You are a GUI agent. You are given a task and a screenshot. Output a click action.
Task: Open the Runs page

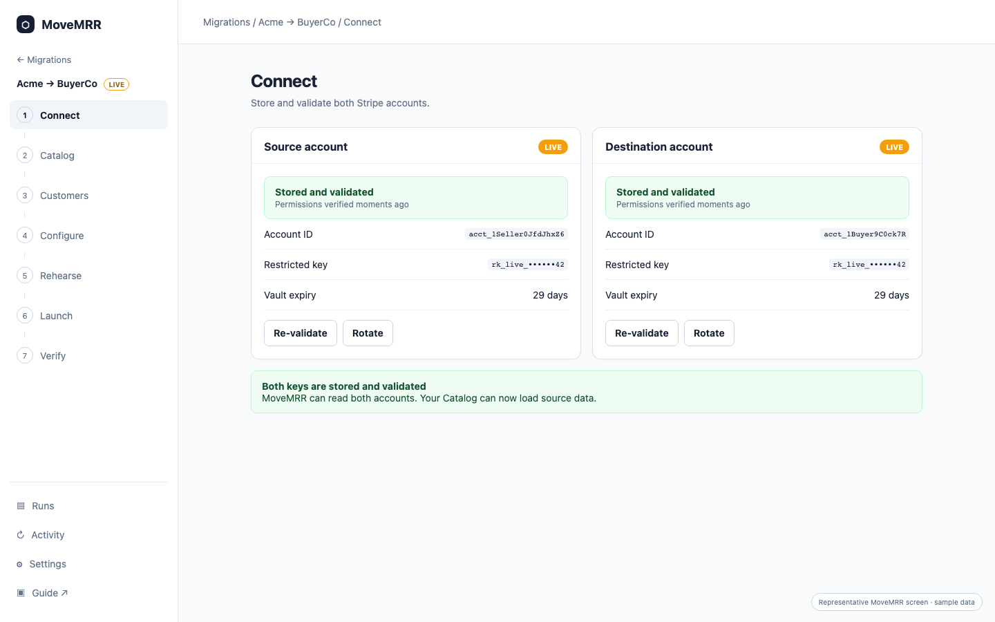tap(88, 506)
